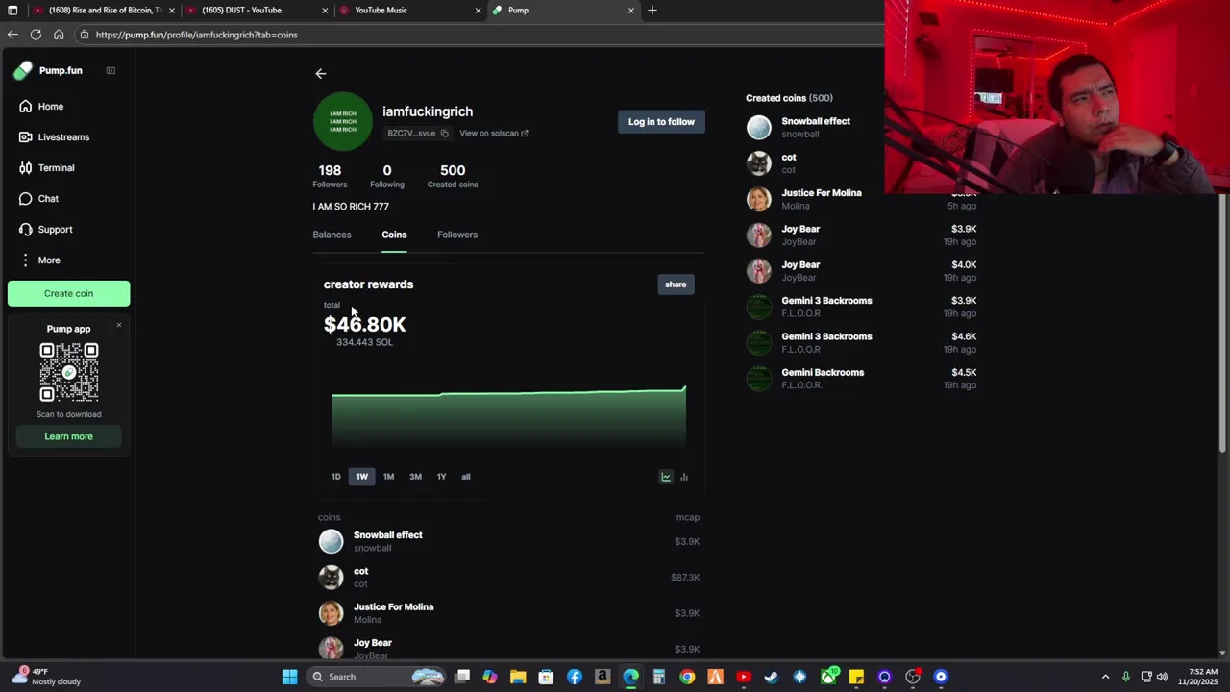Screen dimensions: 1230x692
Task: Click the 500 Created coins count
Action: [x=453, y=176]
